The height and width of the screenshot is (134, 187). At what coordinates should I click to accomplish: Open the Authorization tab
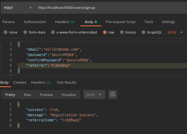coord(35,22)
